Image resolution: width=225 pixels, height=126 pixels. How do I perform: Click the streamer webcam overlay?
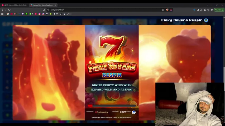[190, 104]
